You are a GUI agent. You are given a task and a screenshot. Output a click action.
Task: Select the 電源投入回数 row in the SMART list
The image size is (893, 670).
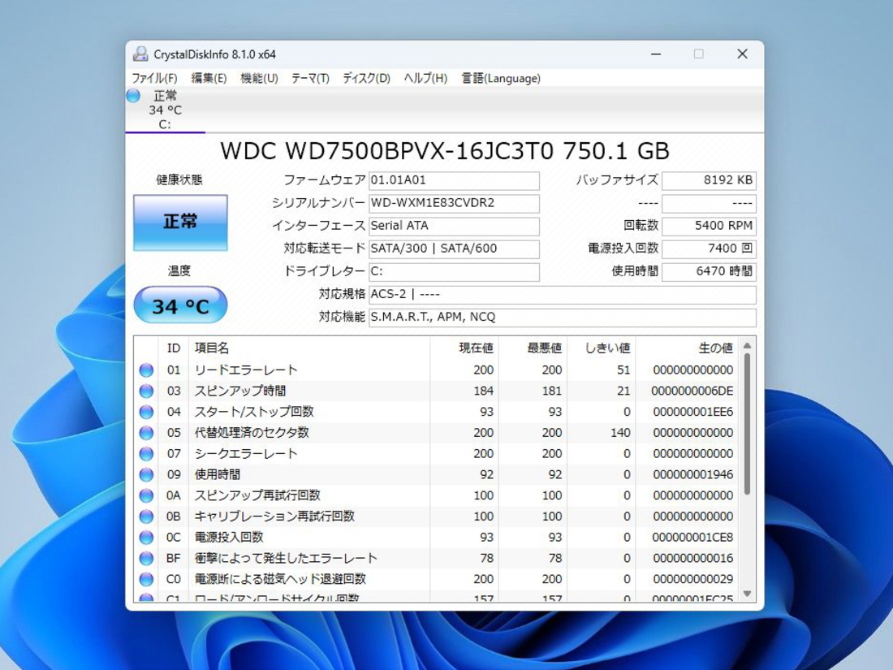(437, 538)
